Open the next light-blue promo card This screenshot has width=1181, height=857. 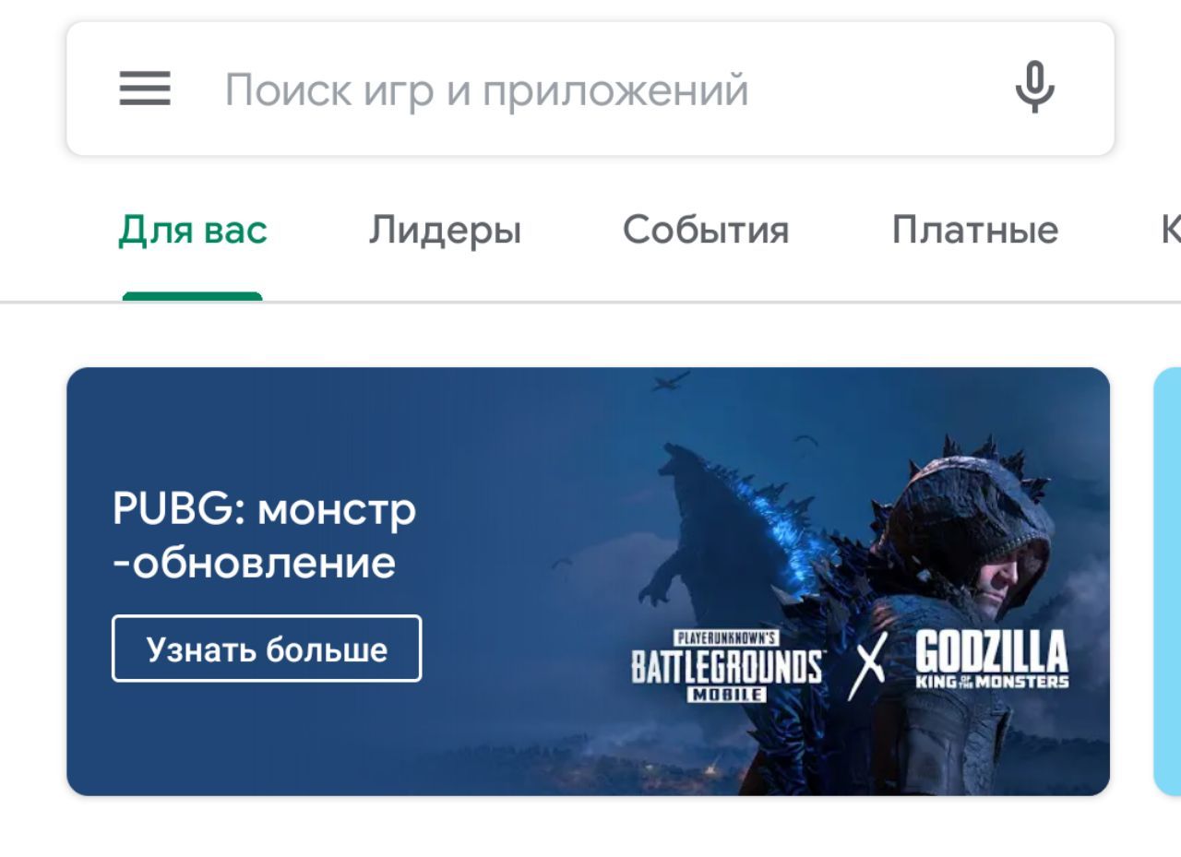1167,581
